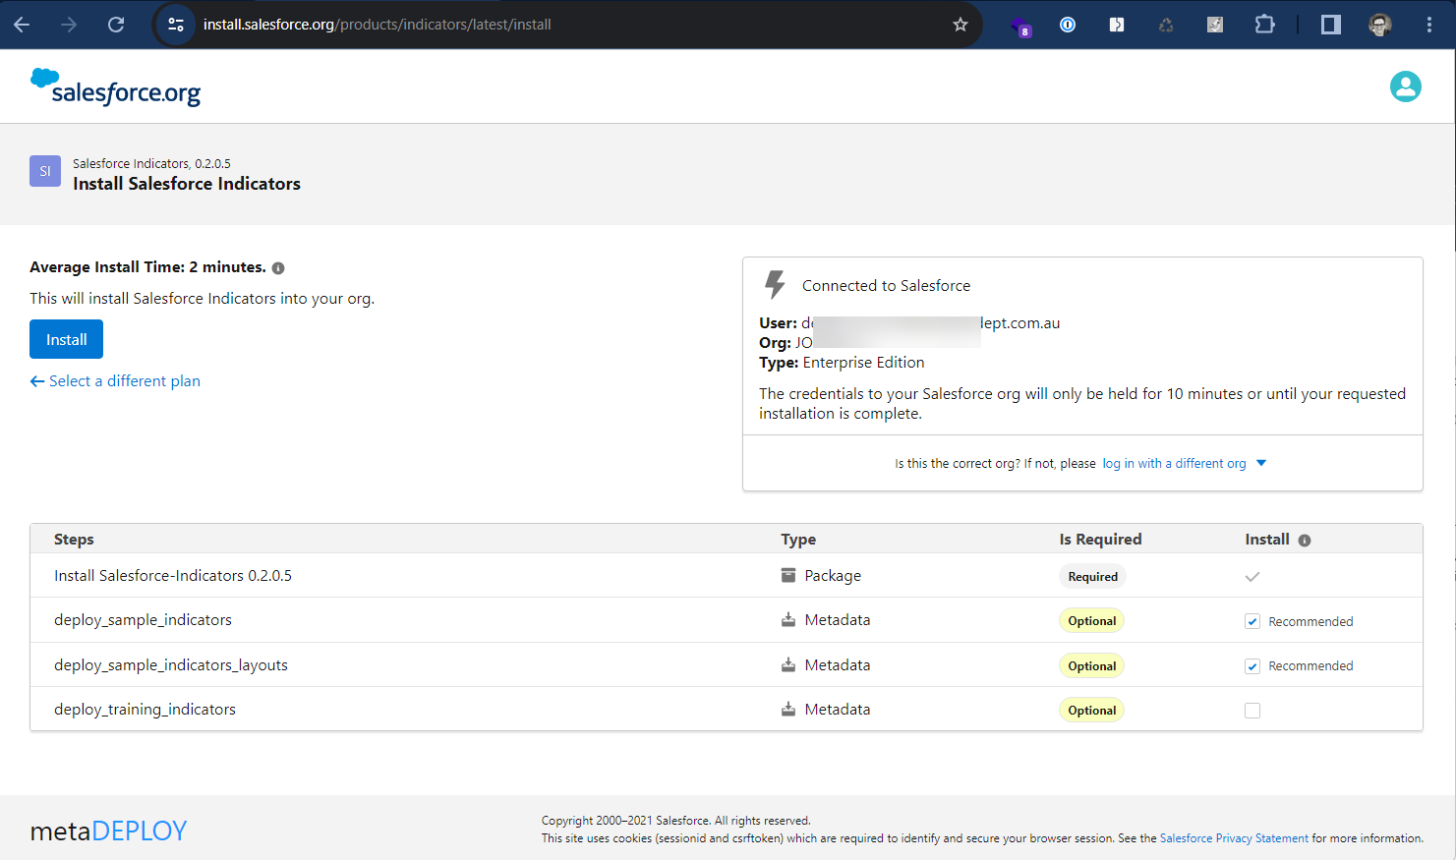The height and width of the screenshot is (860, 1456).
Task: Click the metaDEPLOY footer logo
Action: pyautogui.click(x=108, y=831)
